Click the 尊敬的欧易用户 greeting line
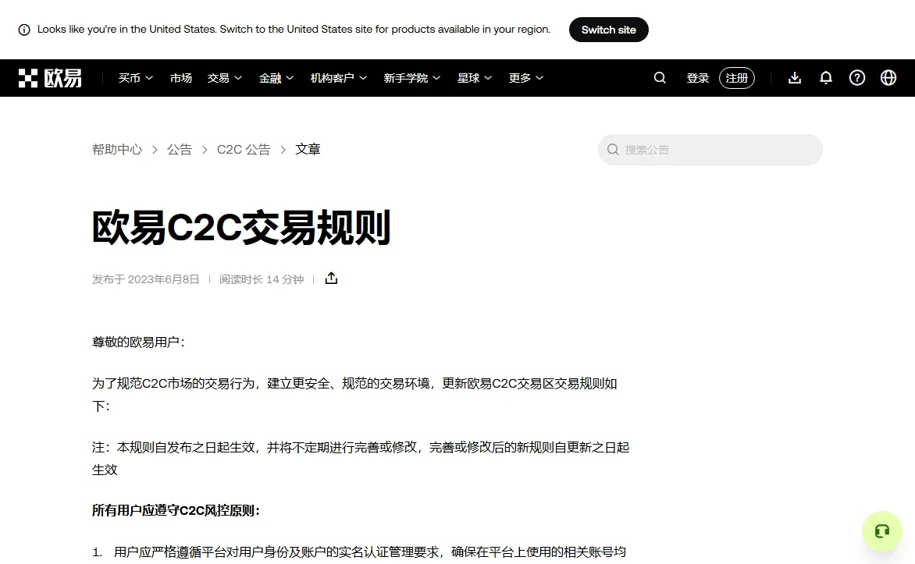Image resolution: width=915 pixels, height=564 pixels. [x=138, y=342]
